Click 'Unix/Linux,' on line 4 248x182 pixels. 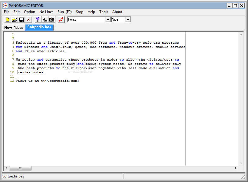point(61,47)
